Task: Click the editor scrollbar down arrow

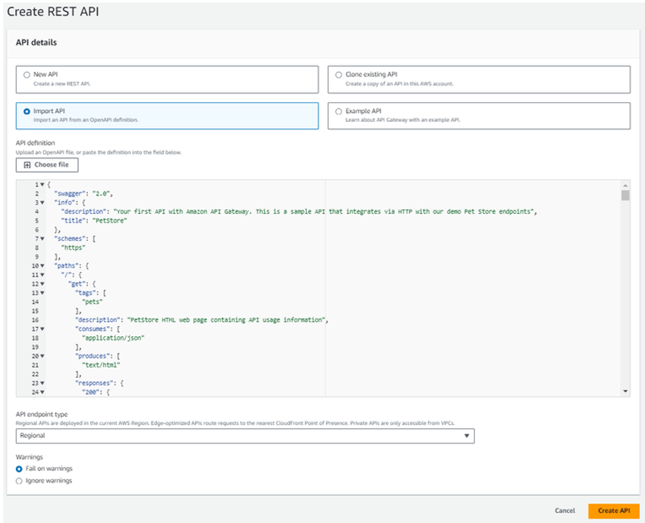Action: click(x=625, y=391)
